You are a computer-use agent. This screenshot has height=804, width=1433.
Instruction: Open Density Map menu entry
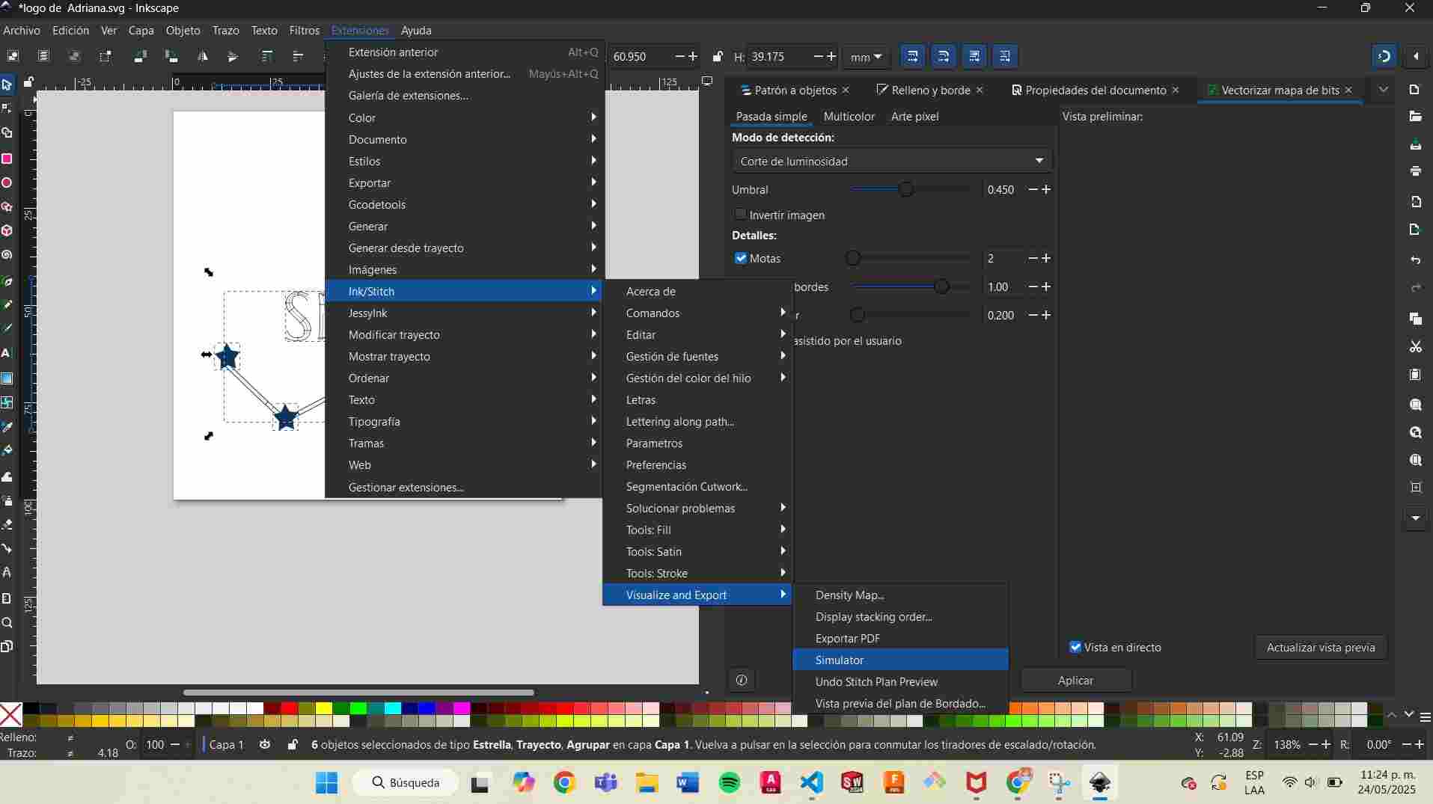[x=900, y=595]
